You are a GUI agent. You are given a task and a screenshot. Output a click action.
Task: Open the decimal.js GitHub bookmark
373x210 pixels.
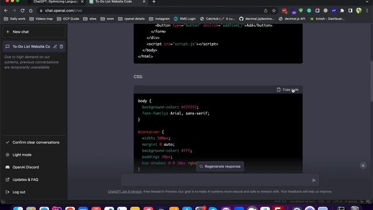(256, 19)
